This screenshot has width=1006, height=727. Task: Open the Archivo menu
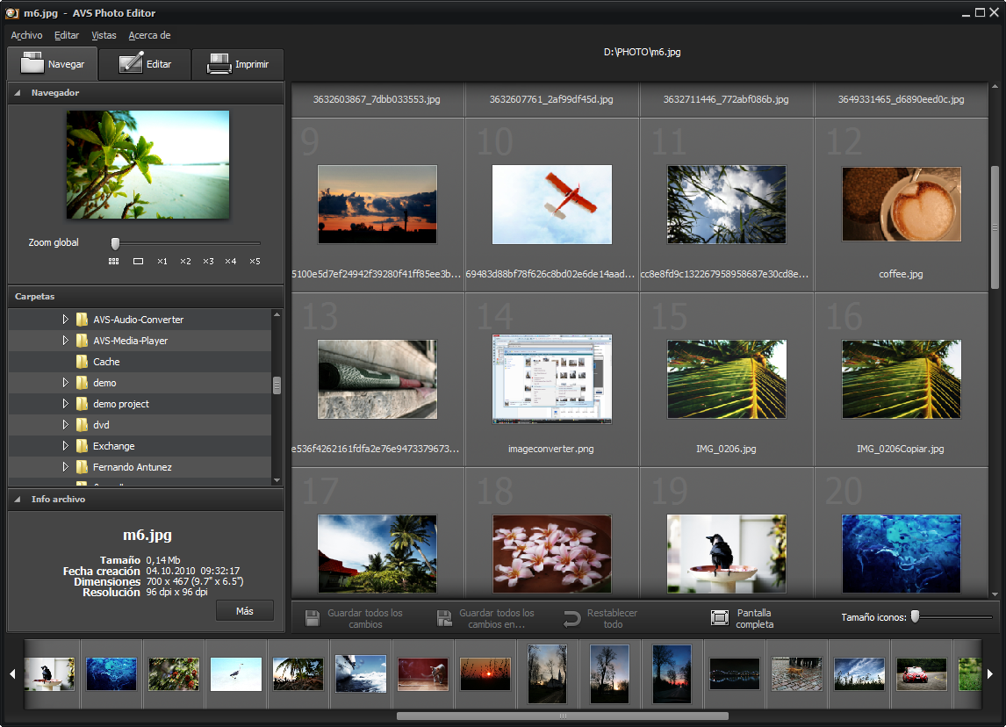26,35
